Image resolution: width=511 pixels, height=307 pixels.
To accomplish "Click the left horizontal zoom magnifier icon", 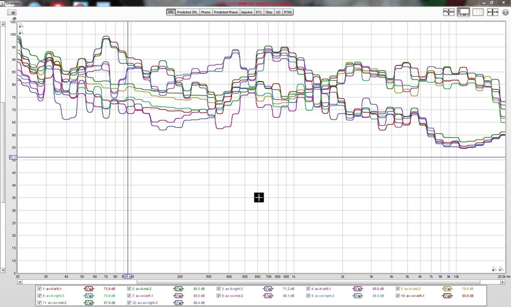I will point(494,269).
